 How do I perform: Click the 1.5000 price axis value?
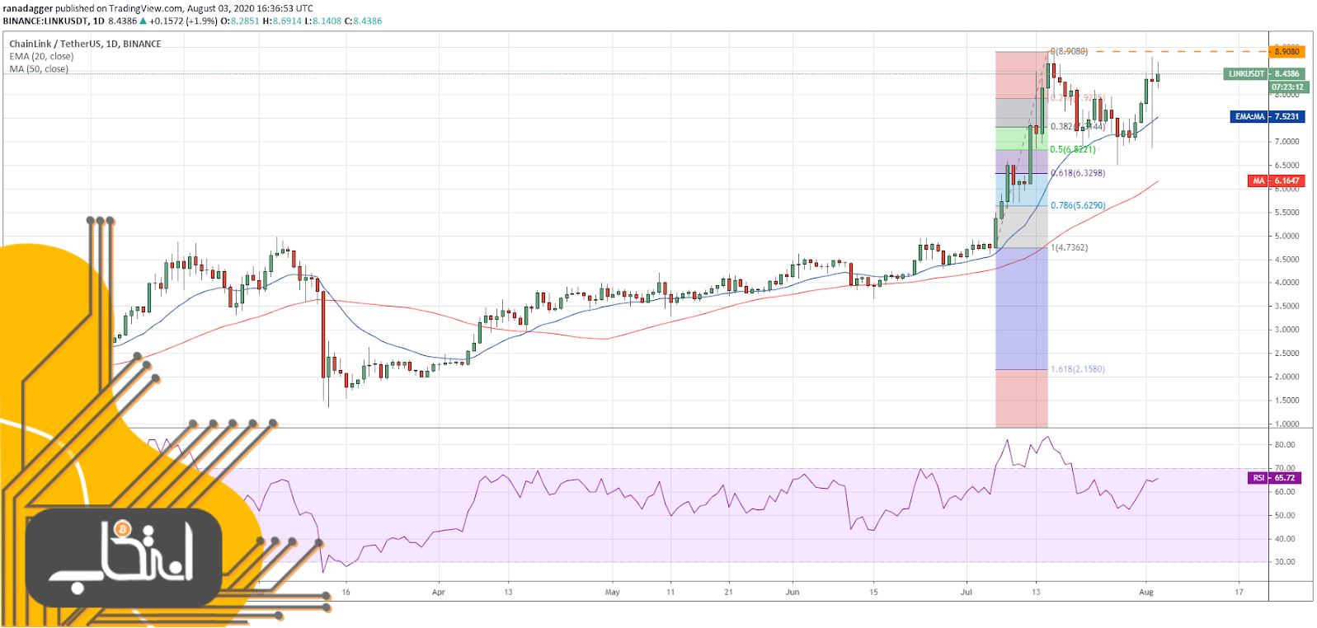[x=1286, y=401]
